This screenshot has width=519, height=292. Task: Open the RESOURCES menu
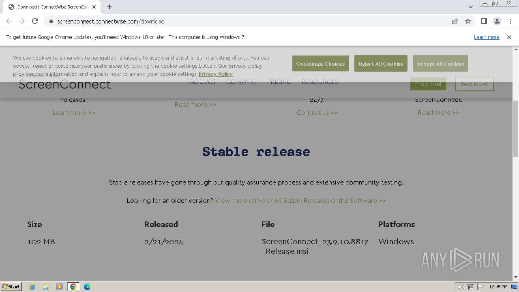320,82
